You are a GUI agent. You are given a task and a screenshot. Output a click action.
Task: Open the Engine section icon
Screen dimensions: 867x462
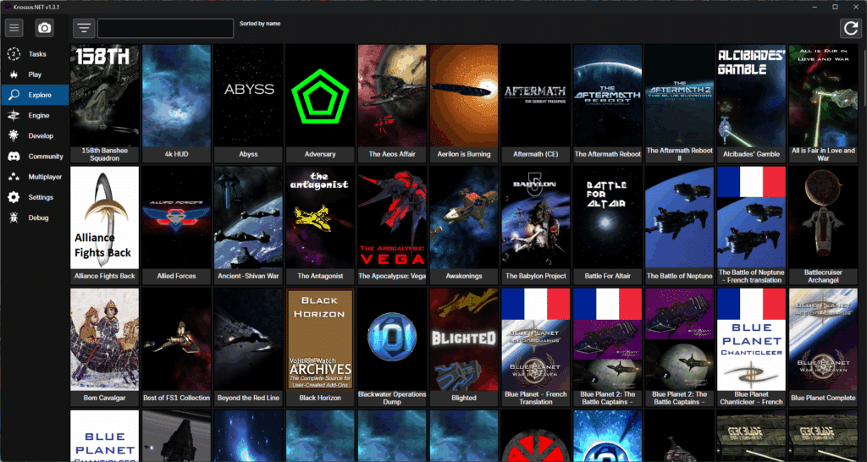tap(14, 115)
